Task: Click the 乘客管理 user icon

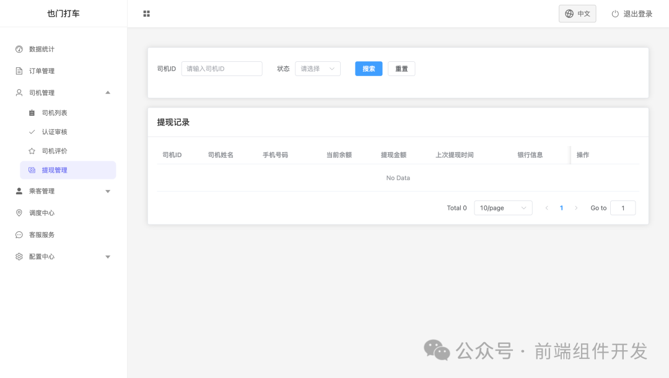Action: [19, 191]
